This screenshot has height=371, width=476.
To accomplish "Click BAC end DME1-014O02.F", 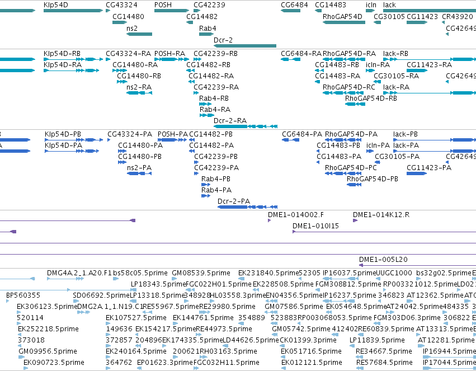I will 296,215.
